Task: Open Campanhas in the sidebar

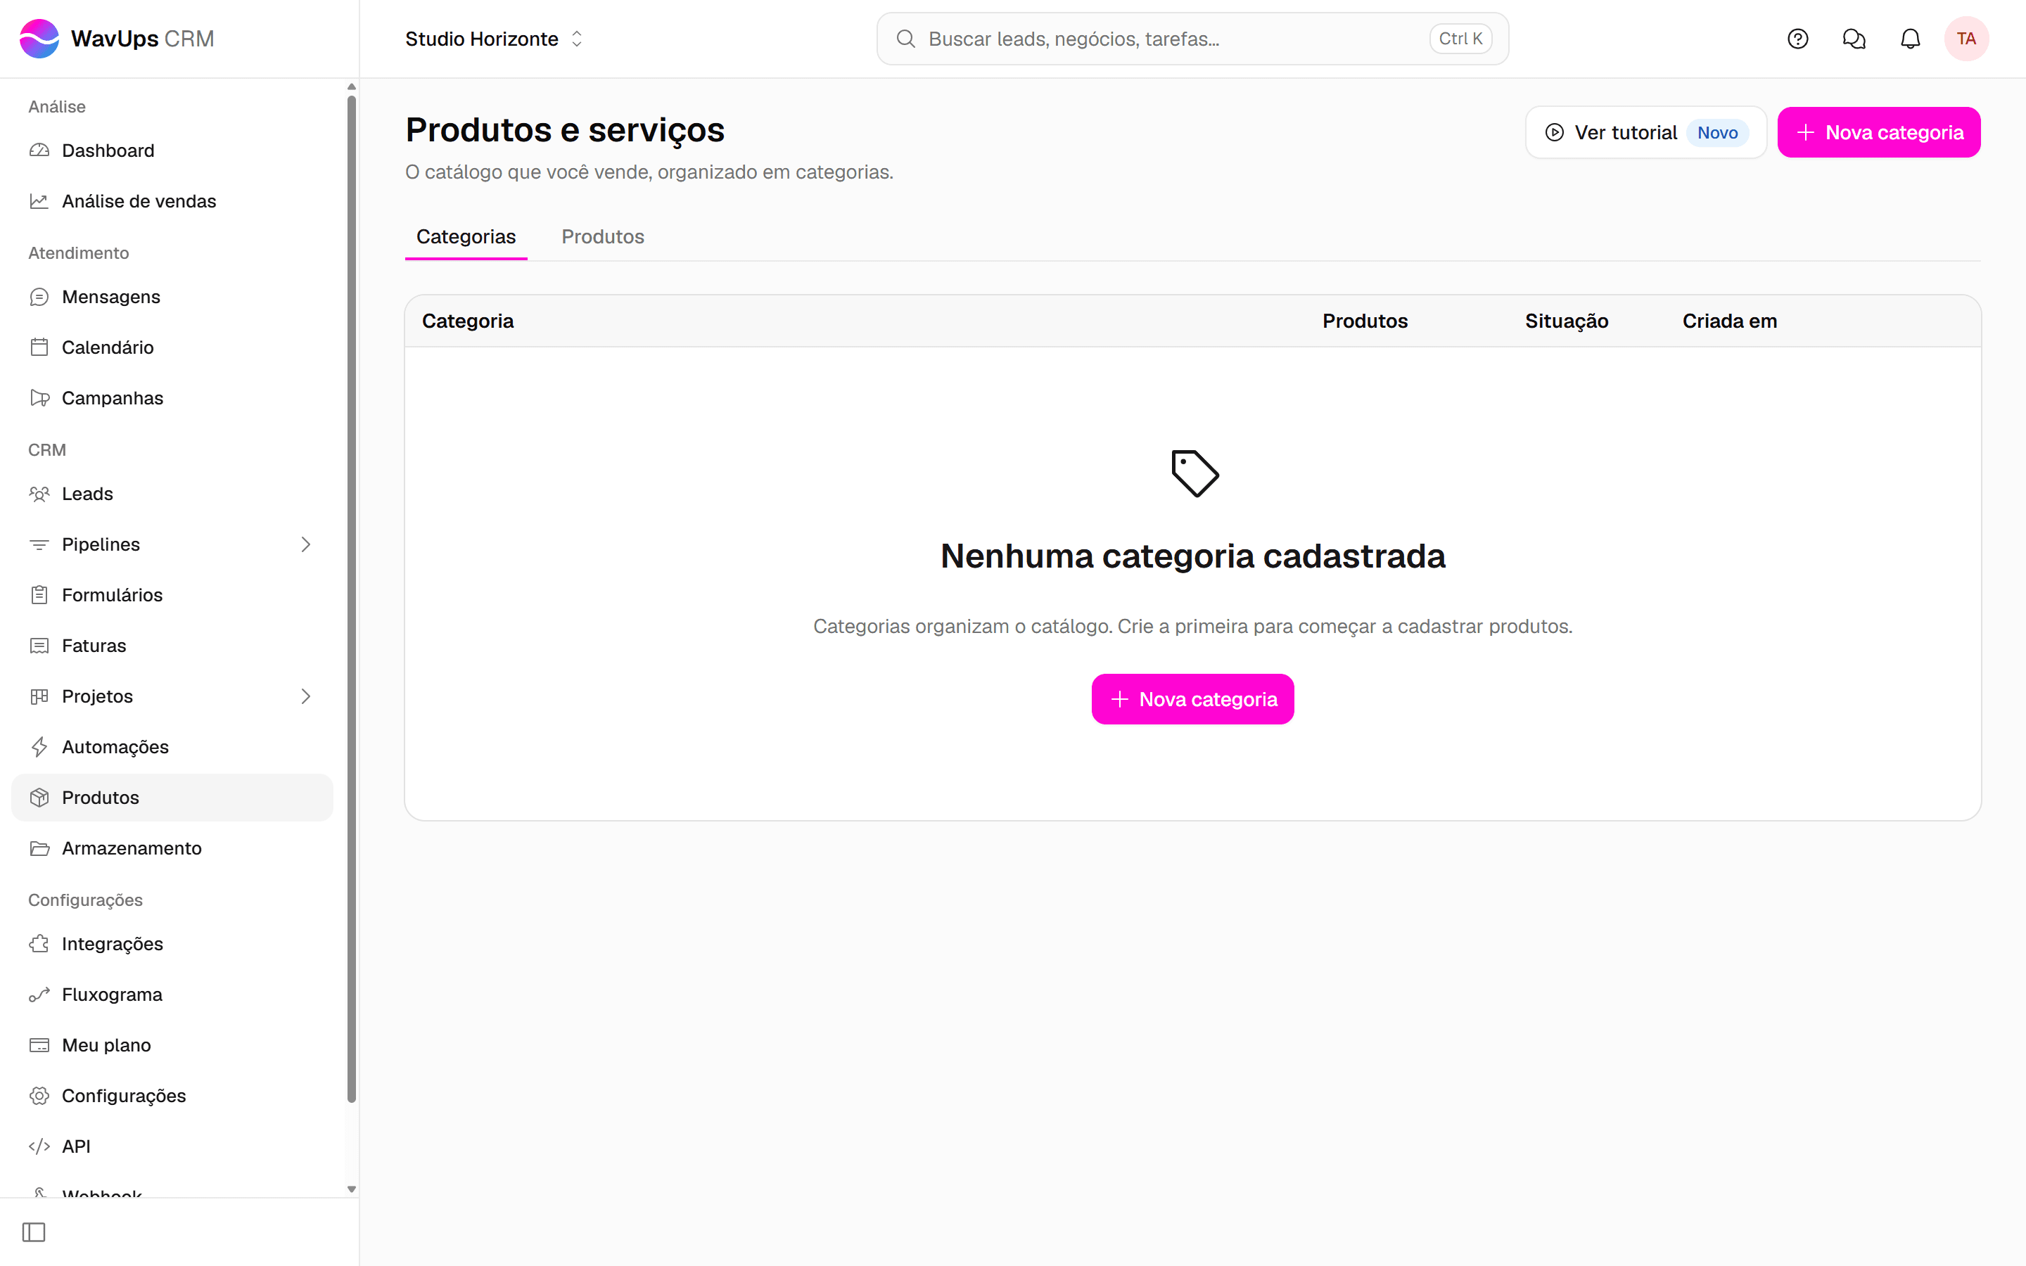Action: 172,397
